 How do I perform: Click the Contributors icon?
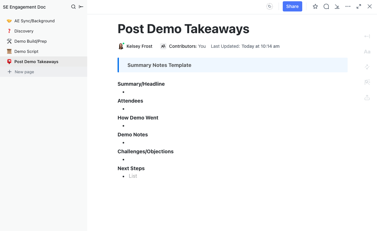(163, 46)
